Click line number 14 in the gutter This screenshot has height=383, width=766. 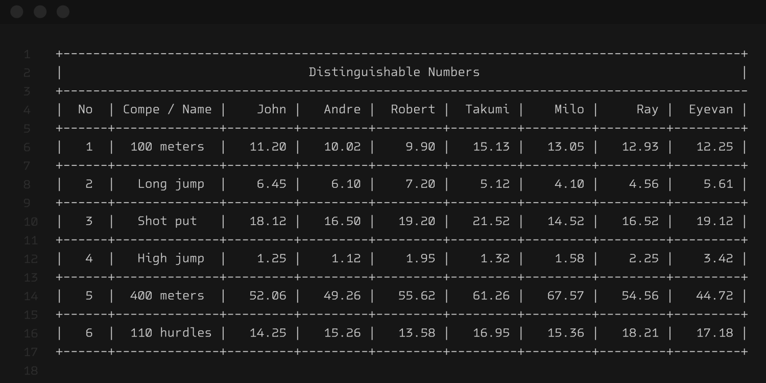click(x=31, y=296)
